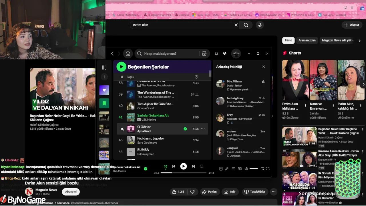
Task: Open options for Evrim Akın iddialara short
Action: [305, 106]
